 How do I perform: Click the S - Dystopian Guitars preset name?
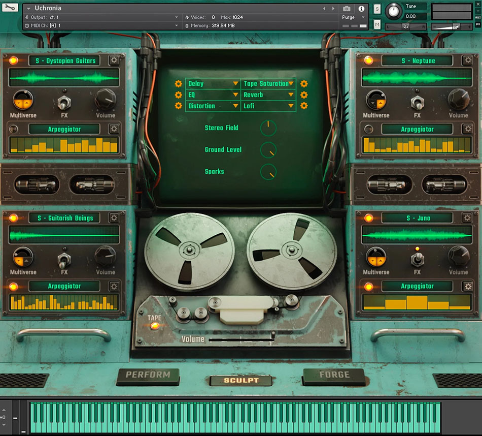[x=65, y=60]
